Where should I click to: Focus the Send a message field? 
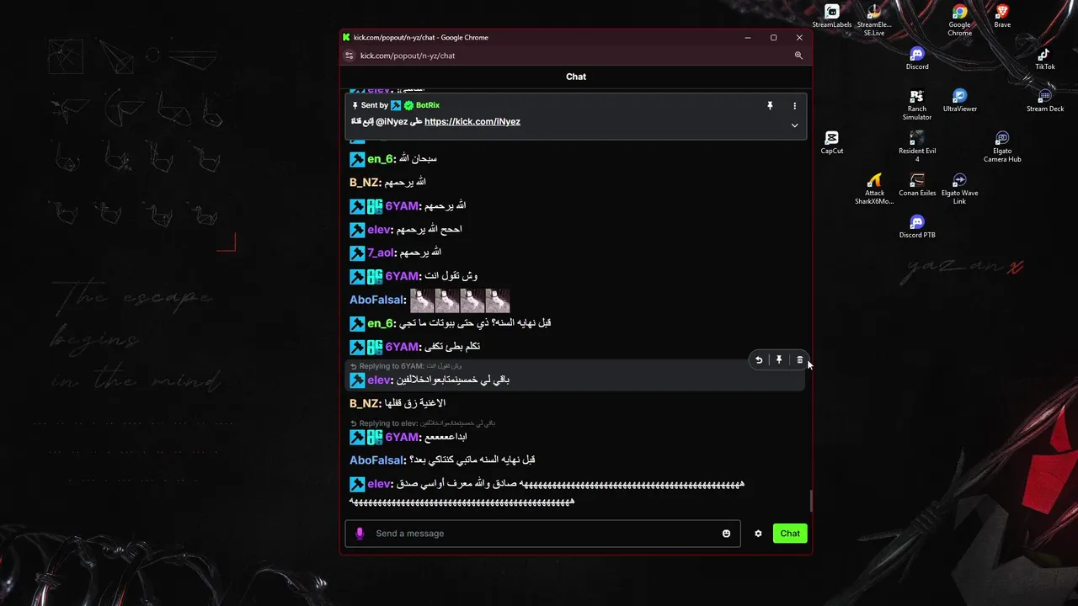pyautogui.click(x=542, y=534)
